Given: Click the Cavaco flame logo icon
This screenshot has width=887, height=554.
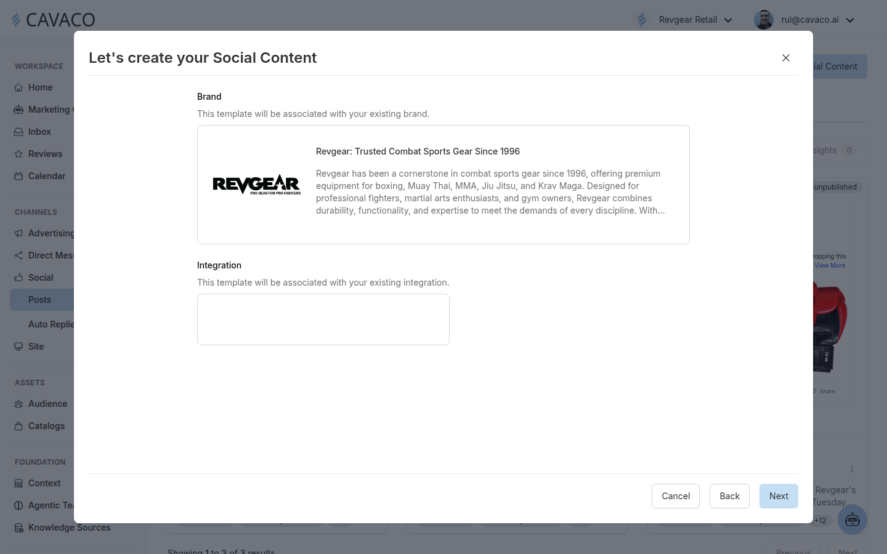Looking at the screenshot, I should coord(16,20).
